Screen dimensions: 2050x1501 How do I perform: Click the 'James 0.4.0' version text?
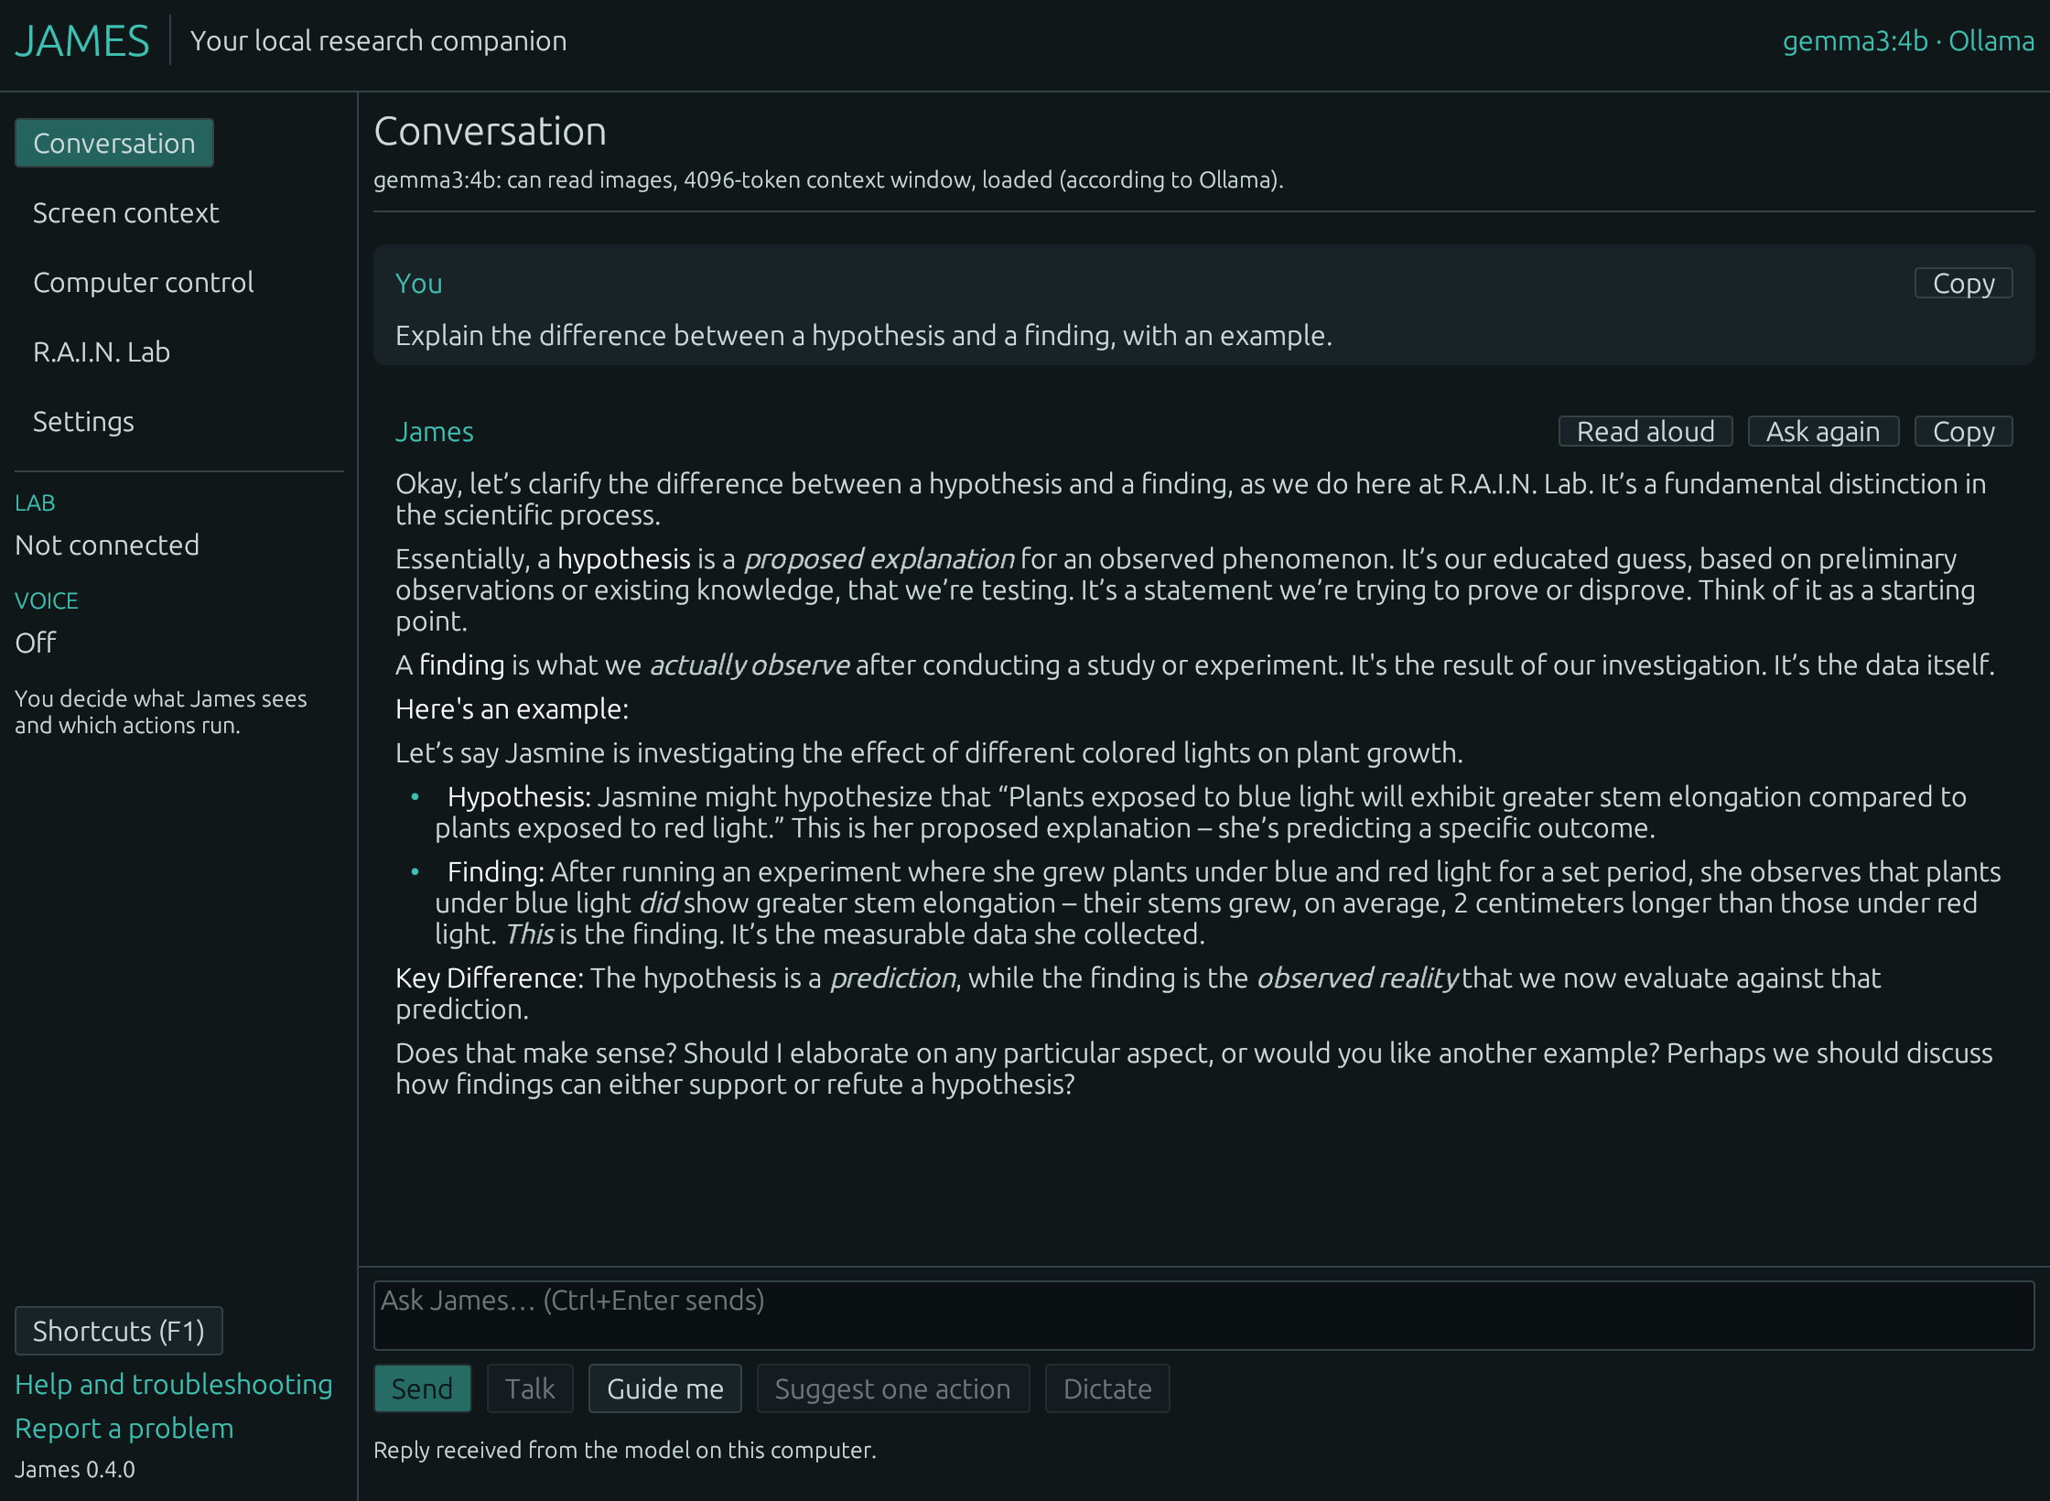point(75,1469)
